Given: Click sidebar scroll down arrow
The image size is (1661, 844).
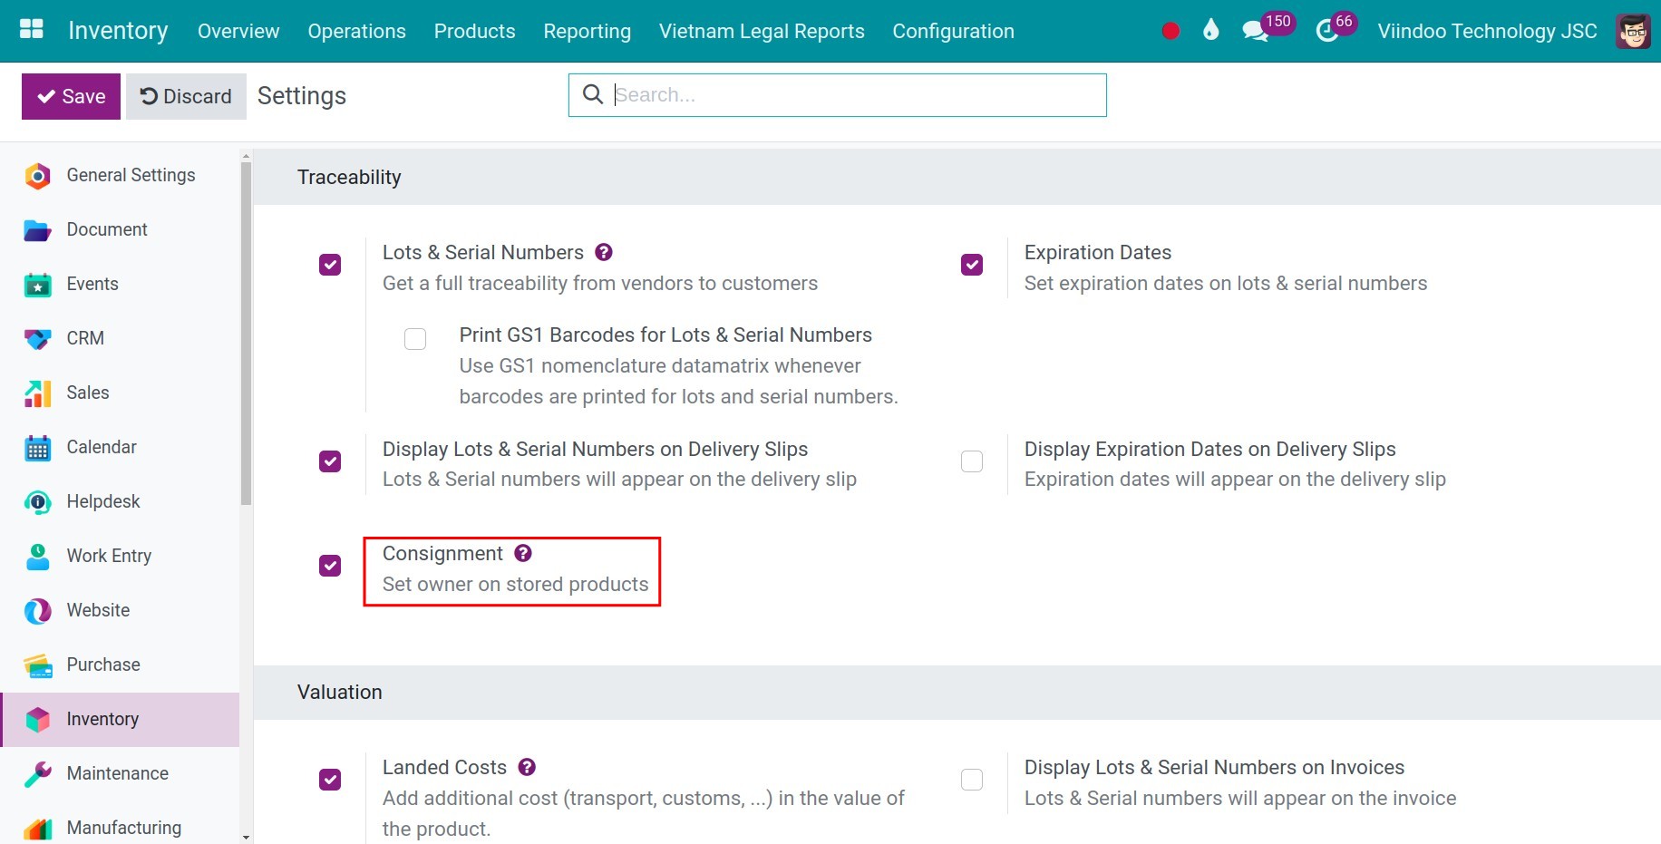Looking at the screenshot, I should coord(246,837).
